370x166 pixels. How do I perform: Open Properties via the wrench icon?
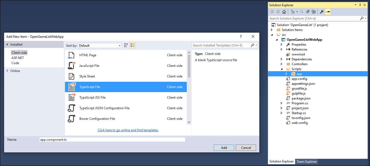322,12
